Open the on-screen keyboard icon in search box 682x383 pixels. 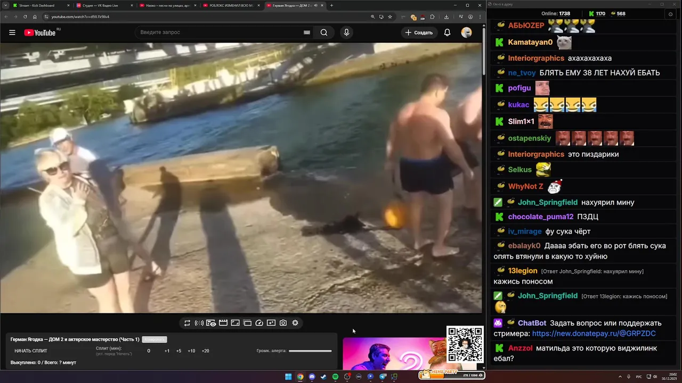(307, 32)
